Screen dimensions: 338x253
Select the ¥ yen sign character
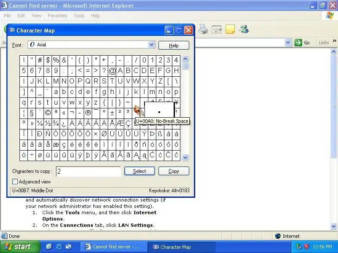point(177,102)
